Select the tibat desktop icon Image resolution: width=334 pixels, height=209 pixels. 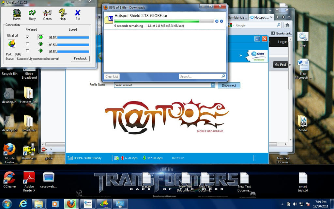(x=303, y=40)
